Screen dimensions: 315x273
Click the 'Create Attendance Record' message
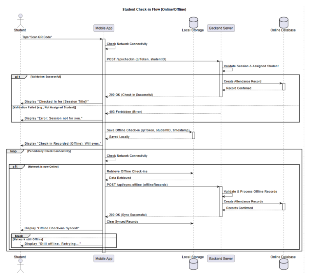(x=243, y=81)
